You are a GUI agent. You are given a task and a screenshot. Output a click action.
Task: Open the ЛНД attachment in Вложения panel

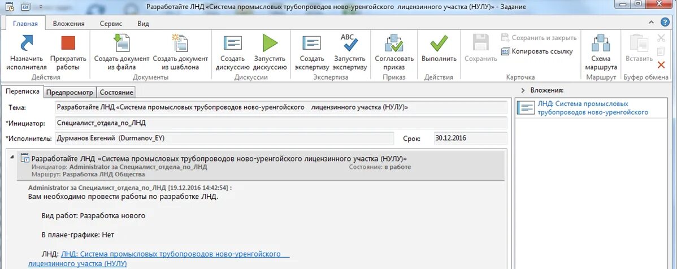coord(592,108)
